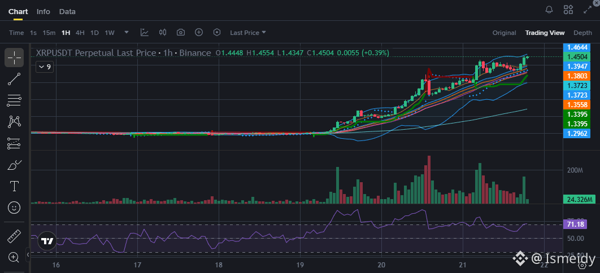
Task: Set interval to 1W
Action: click(110, 33)
